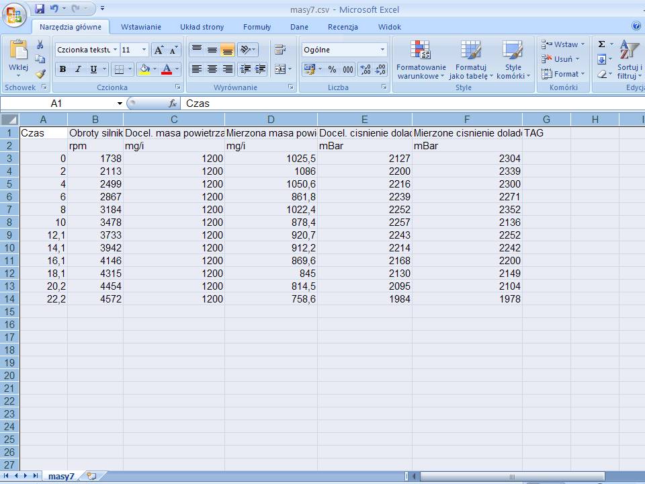Change the text orientation

[x=246, y=50]
